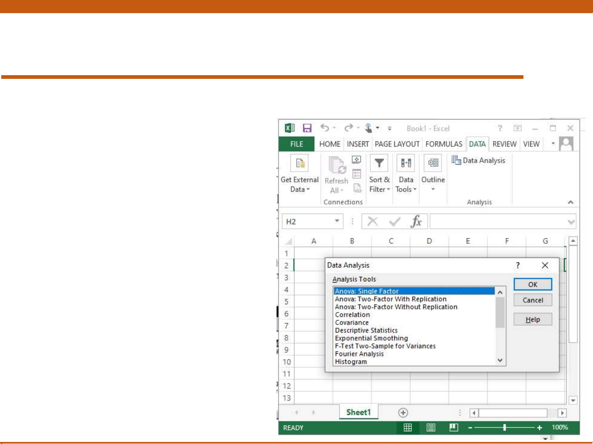Select Descriptive Statistics from Analysis Tools list
The height and width of the screenshot is (444, 593).
click(366, 330)
